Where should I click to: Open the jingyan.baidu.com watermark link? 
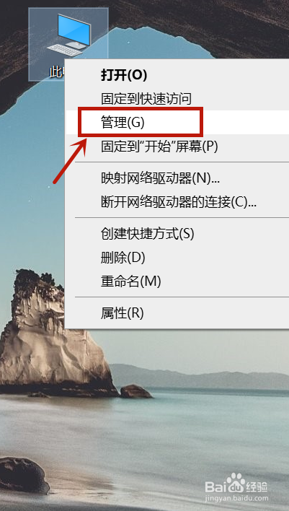pos(237,499)
